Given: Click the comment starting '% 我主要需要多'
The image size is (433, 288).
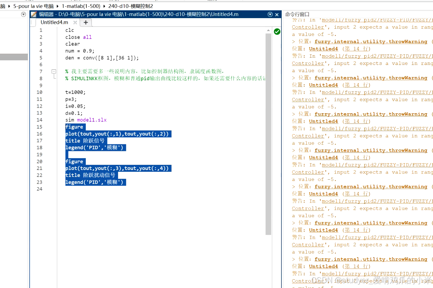Looking at the screenshot, I should [x=145, y=72].
